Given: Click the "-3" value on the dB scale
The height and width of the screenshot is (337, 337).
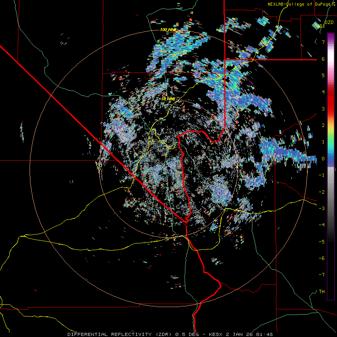Looking at the screenshot, I should [322, 209].
